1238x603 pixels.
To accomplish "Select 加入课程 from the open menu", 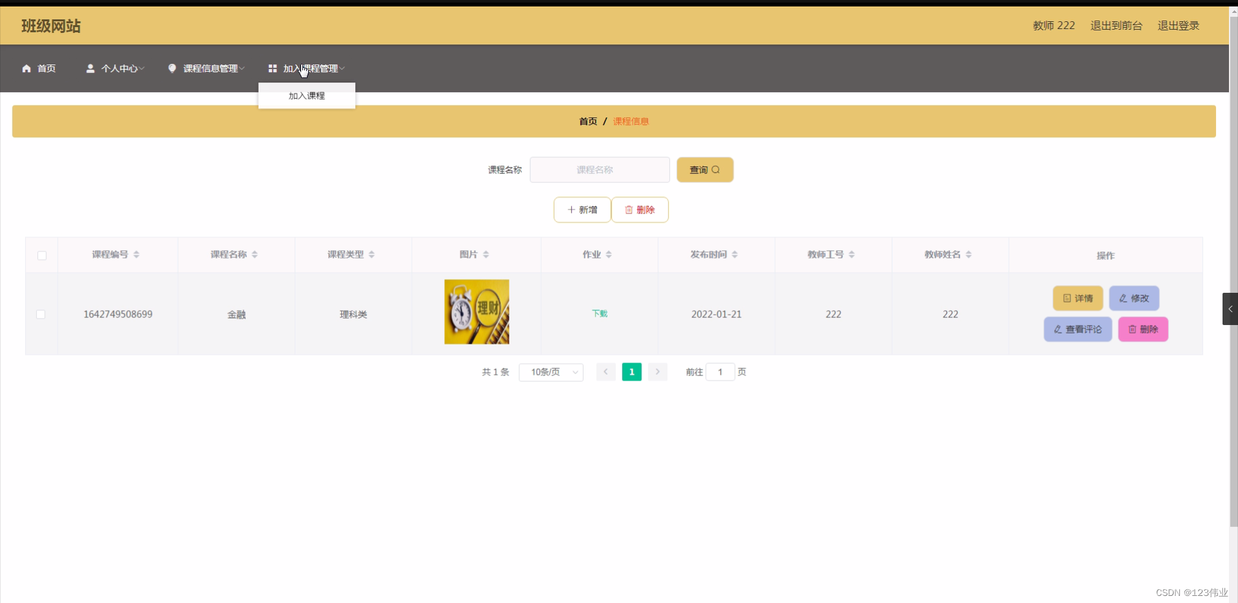I will pyautogui.click(x=307, y=95).
